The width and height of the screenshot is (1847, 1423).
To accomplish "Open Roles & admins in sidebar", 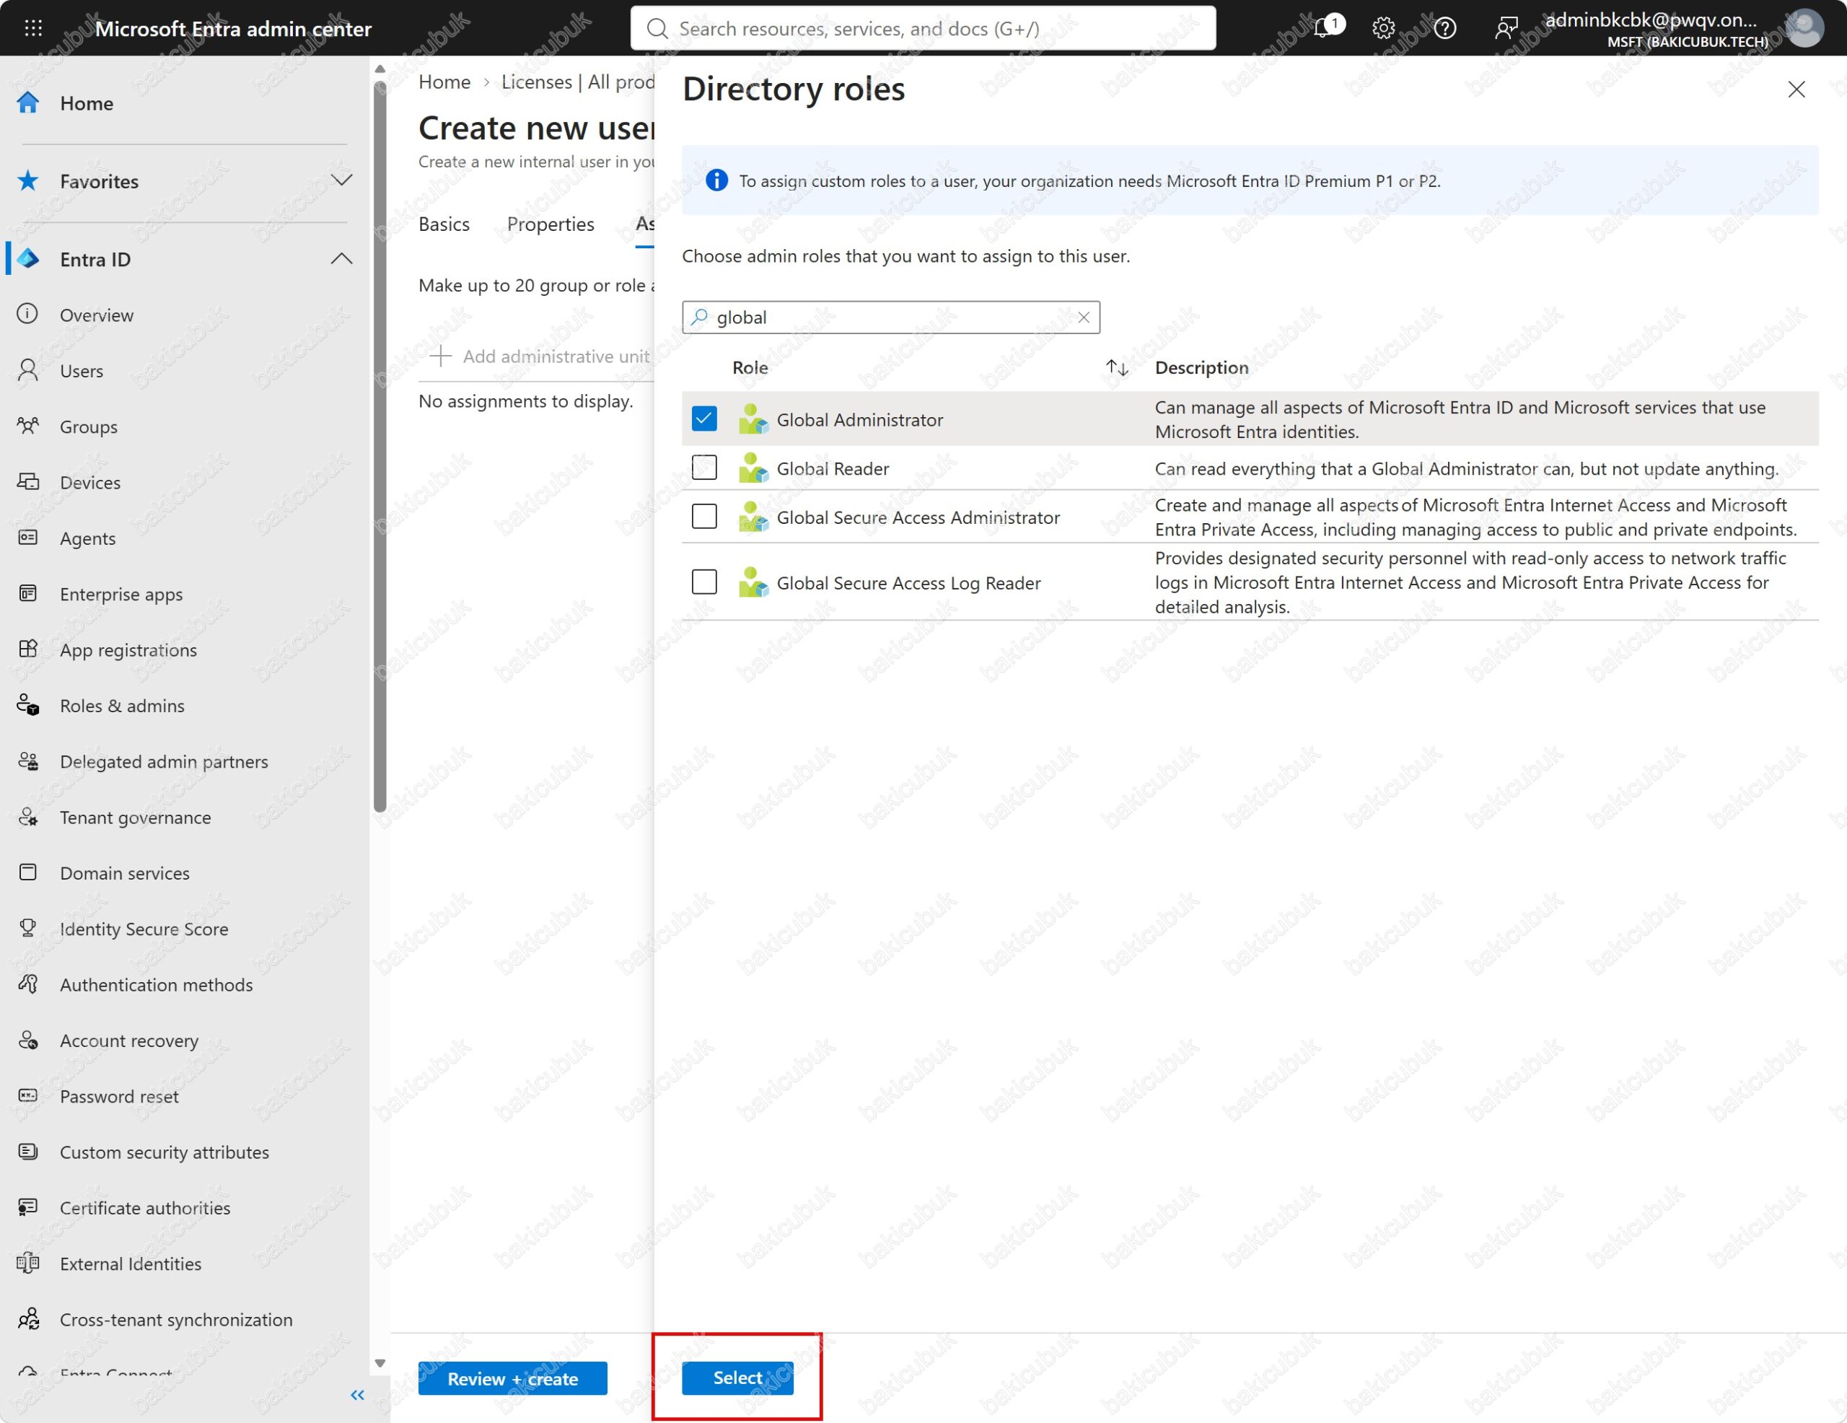I will tap(122, 706).
